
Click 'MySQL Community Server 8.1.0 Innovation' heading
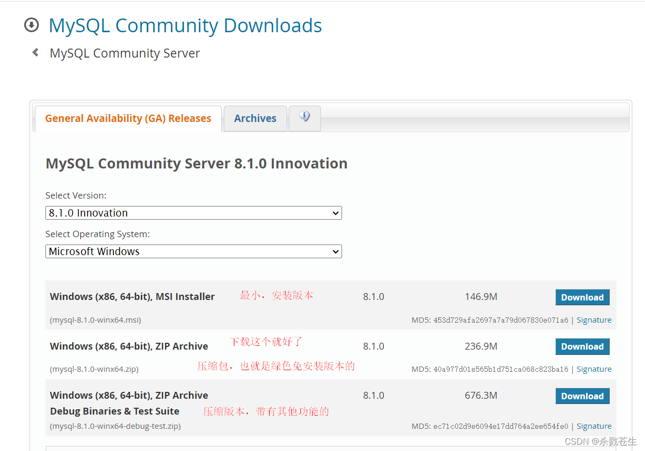click(x=196, y=164)
